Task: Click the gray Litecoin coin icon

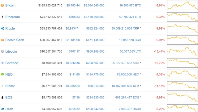Action: point(2,51)
